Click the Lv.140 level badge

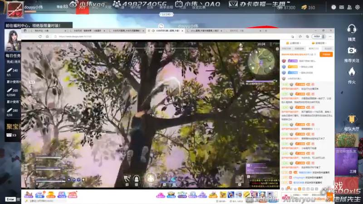click(x=166, y=15)
